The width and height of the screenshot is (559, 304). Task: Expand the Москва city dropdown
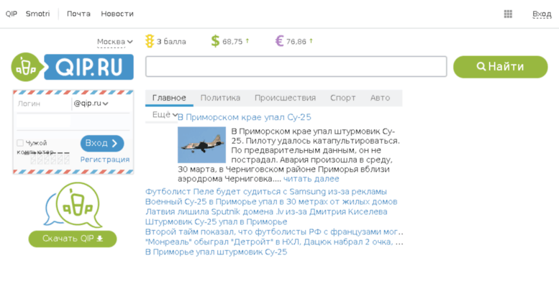(115, 42)
